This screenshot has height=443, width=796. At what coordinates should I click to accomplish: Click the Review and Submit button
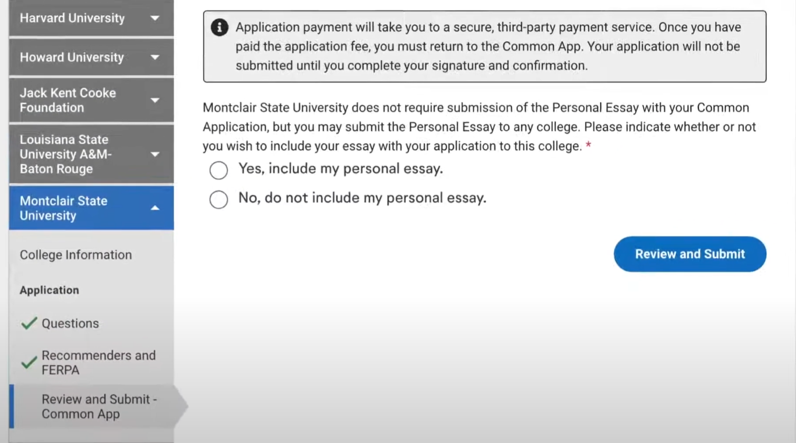689,254
